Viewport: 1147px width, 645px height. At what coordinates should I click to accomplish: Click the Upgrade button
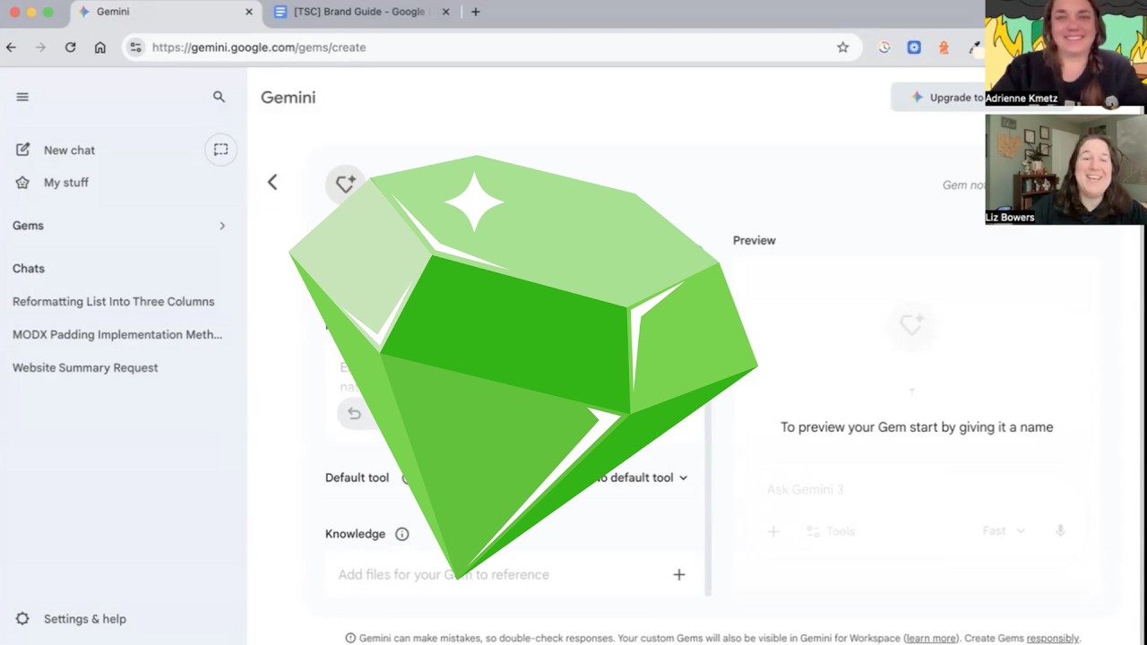[939, 98]
